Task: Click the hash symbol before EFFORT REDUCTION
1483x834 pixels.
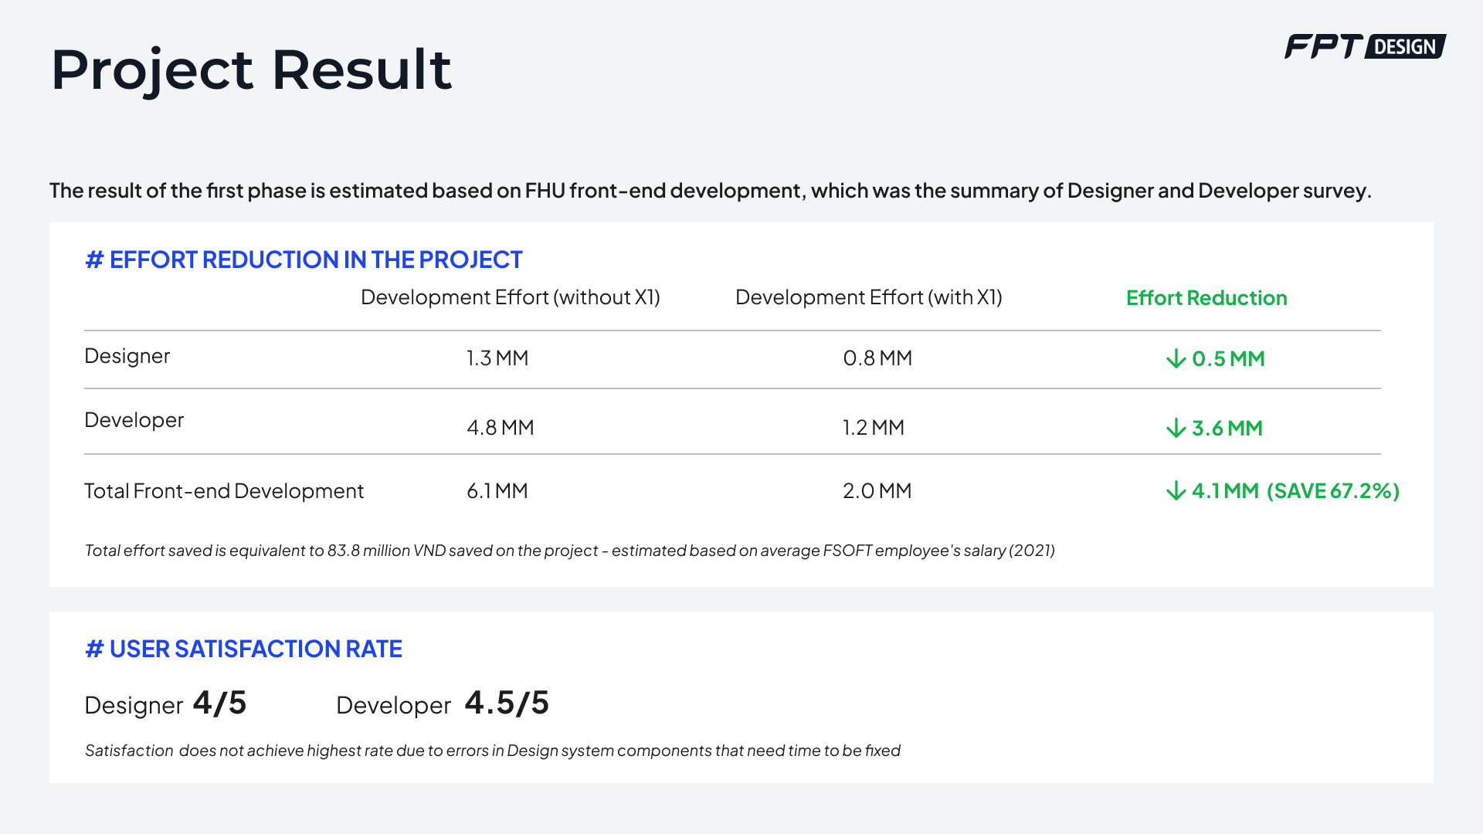Action: pos(94,260)
